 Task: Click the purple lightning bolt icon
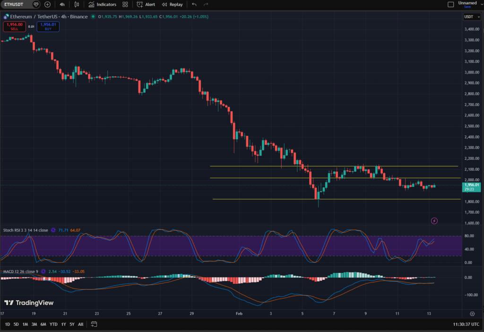tap(434, 221)
